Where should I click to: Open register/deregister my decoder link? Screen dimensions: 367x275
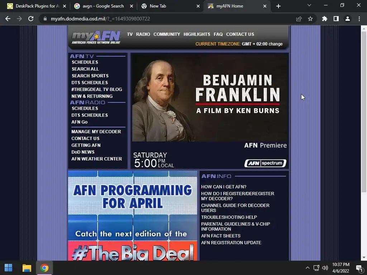pyautogui.click(x=238, y=196)
